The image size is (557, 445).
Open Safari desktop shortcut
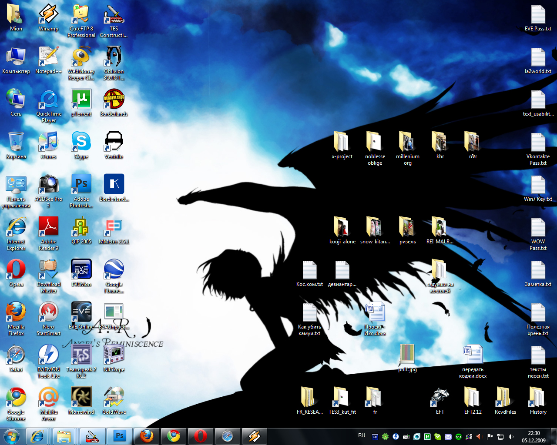pyautogui.click(x=16, y=358)
